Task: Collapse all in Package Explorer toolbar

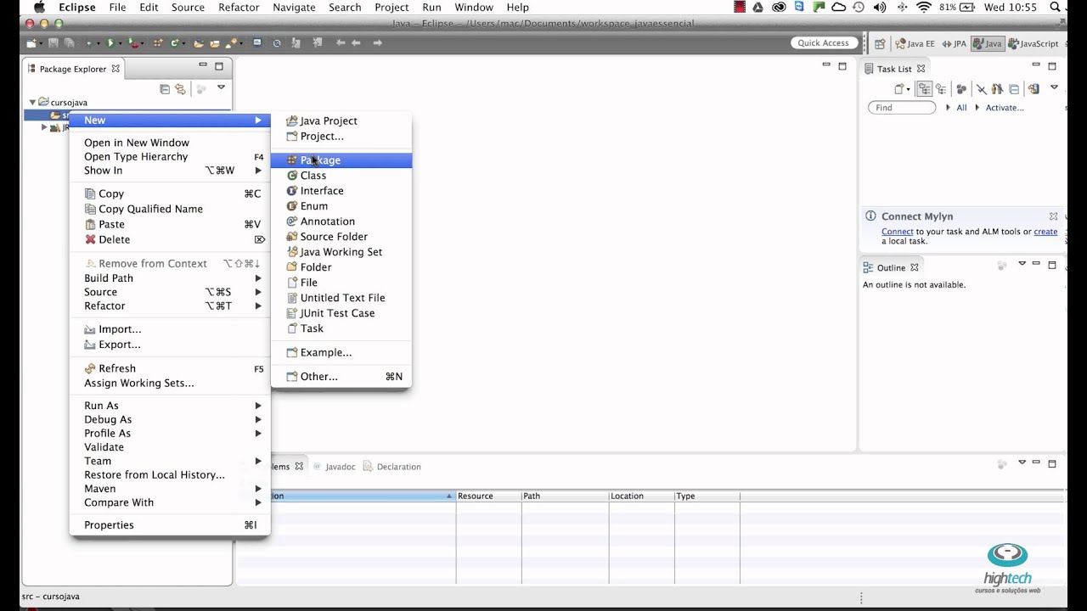Action: pos(165,88)
